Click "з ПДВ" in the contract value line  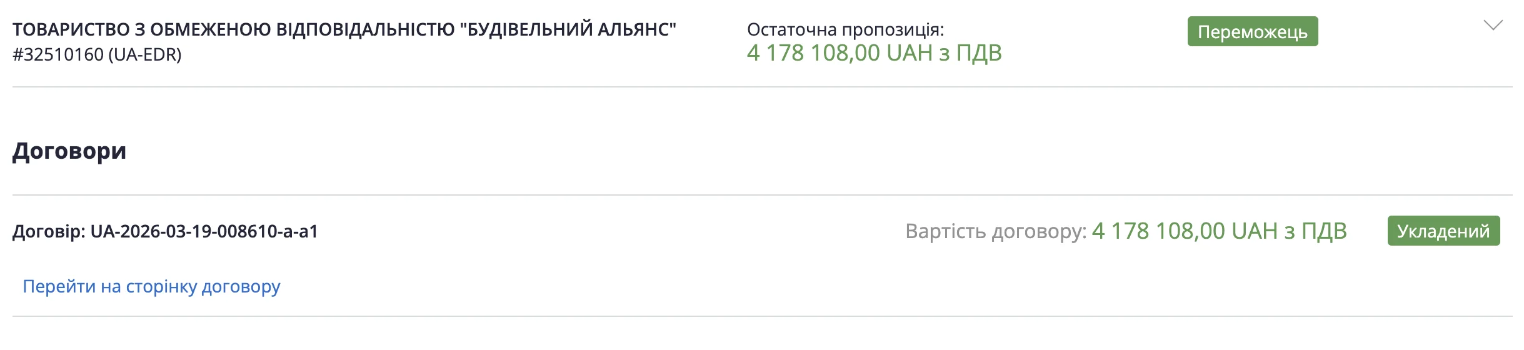point(1315,231)
